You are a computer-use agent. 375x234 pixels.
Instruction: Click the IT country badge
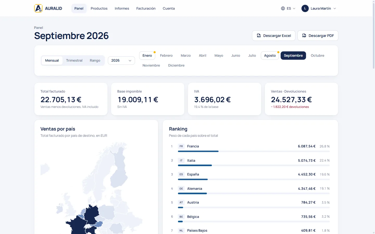click(181, 160)
